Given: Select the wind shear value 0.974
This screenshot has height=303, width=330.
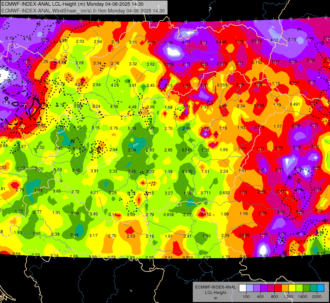Looking at the screenshot, I should (x=257, y=41).
